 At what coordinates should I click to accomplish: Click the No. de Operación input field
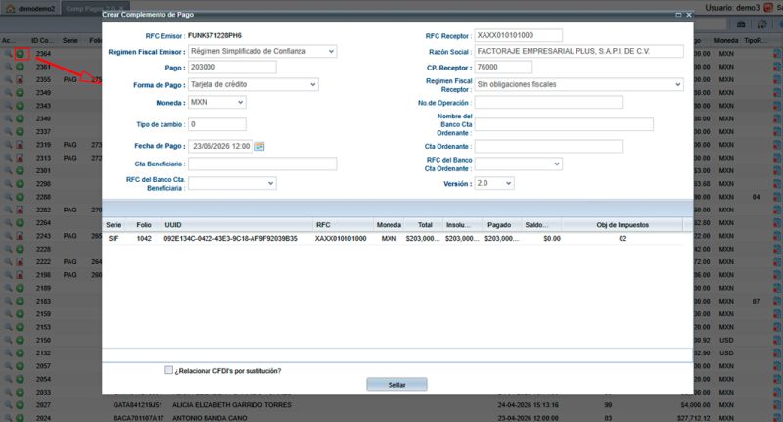pyautogui.click(x=549, y=103)
